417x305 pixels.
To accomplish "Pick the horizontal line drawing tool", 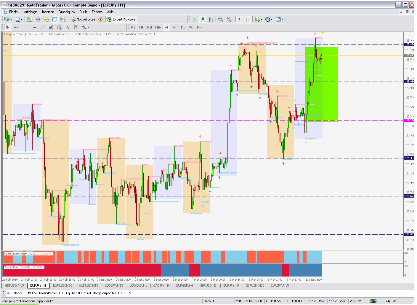I will 34,27.
